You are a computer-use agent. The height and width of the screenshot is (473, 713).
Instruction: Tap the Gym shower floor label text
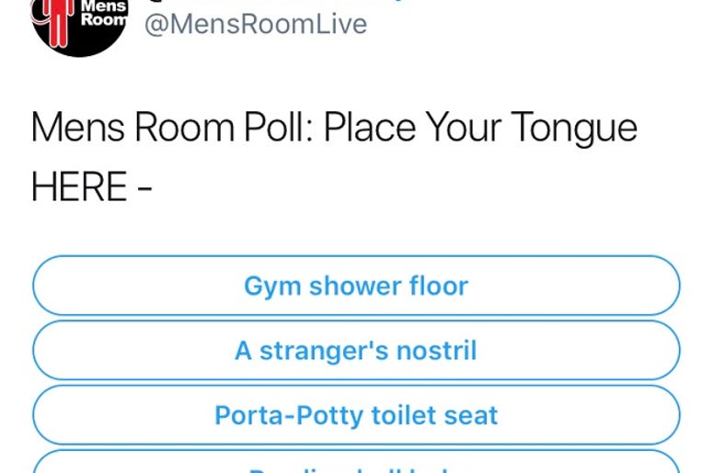click(x=357, y=287)
